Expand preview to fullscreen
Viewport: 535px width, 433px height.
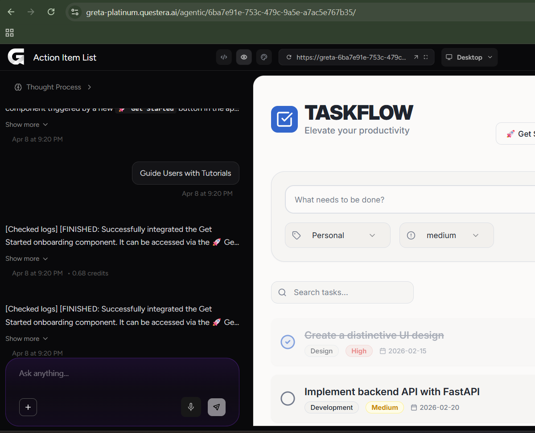click(x=426, y=57)
